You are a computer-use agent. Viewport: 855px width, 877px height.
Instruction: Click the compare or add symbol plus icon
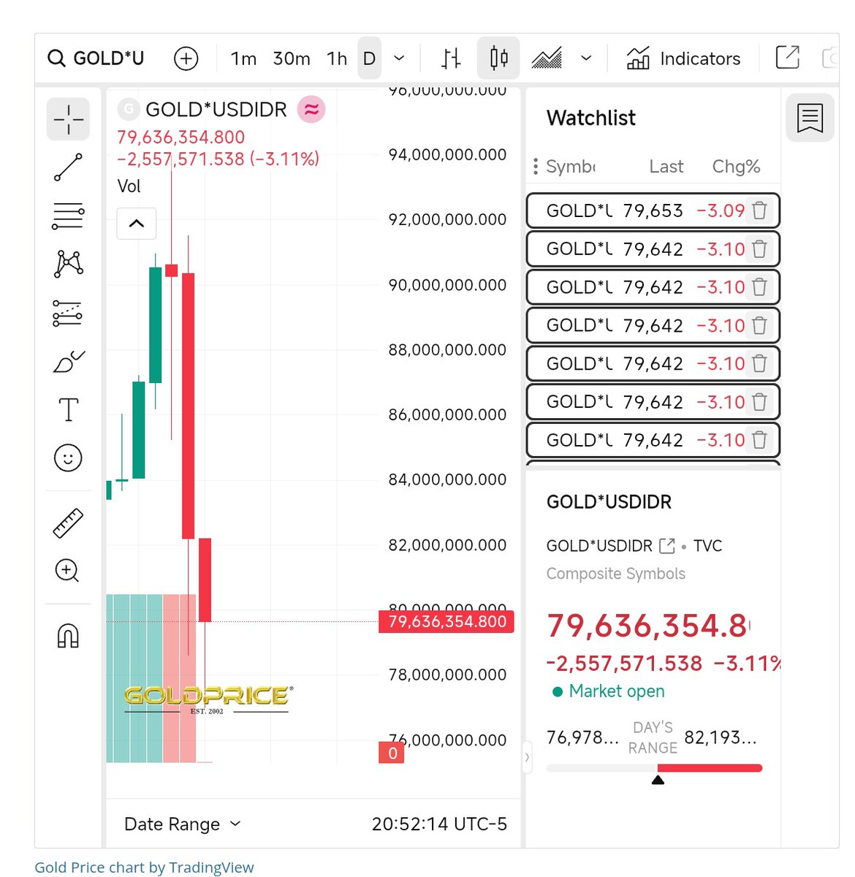(x=186, y=58)
